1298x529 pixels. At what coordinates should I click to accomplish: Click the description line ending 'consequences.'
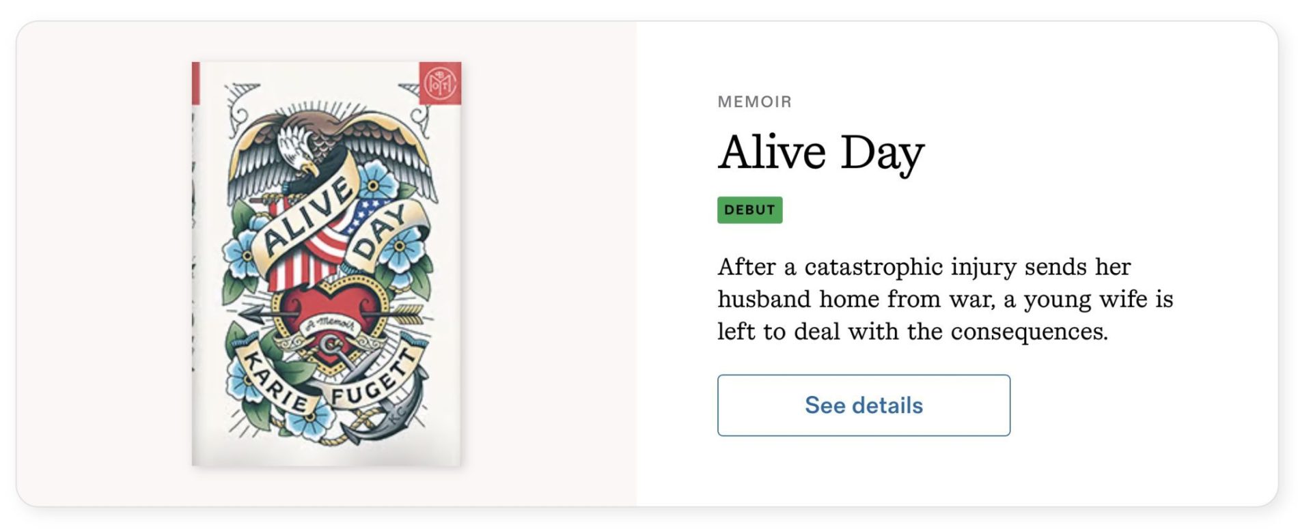912,332
